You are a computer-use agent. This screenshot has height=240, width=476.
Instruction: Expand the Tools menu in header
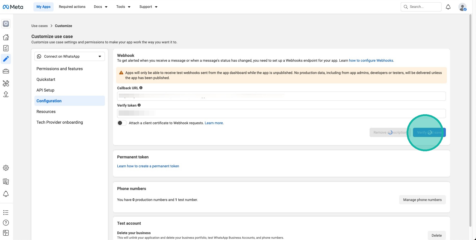(123, 7)
